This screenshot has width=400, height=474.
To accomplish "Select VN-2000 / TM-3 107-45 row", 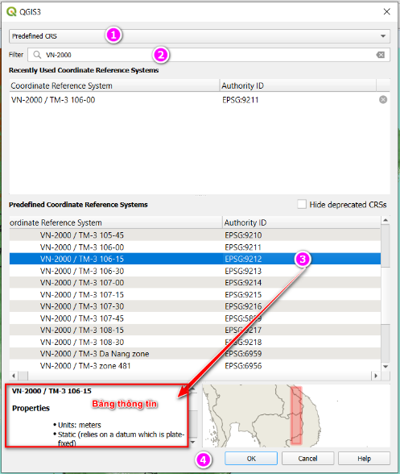I will coord(195,318).
